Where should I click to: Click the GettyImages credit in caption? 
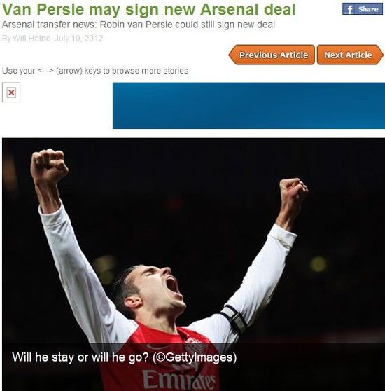click(x=195, y=357)
